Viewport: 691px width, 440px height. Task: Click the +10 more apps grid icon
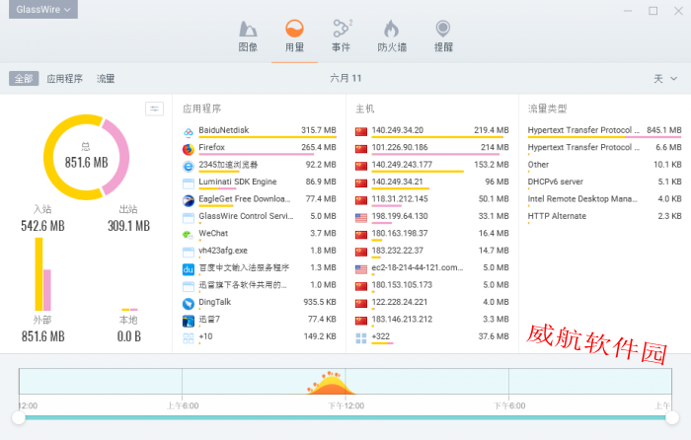pos(189,338)
